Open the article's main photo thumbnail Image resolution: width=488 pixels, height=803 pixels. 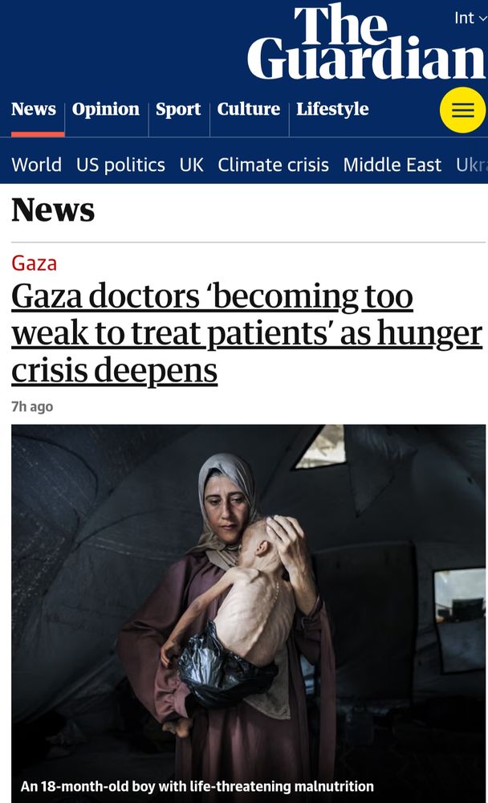(x=248, y=613)
